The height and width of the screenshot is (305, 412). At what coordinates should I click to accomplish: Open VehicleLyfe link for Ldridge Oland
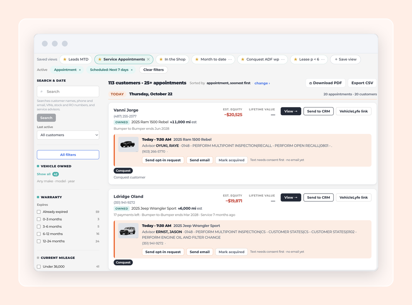(354, 197)
